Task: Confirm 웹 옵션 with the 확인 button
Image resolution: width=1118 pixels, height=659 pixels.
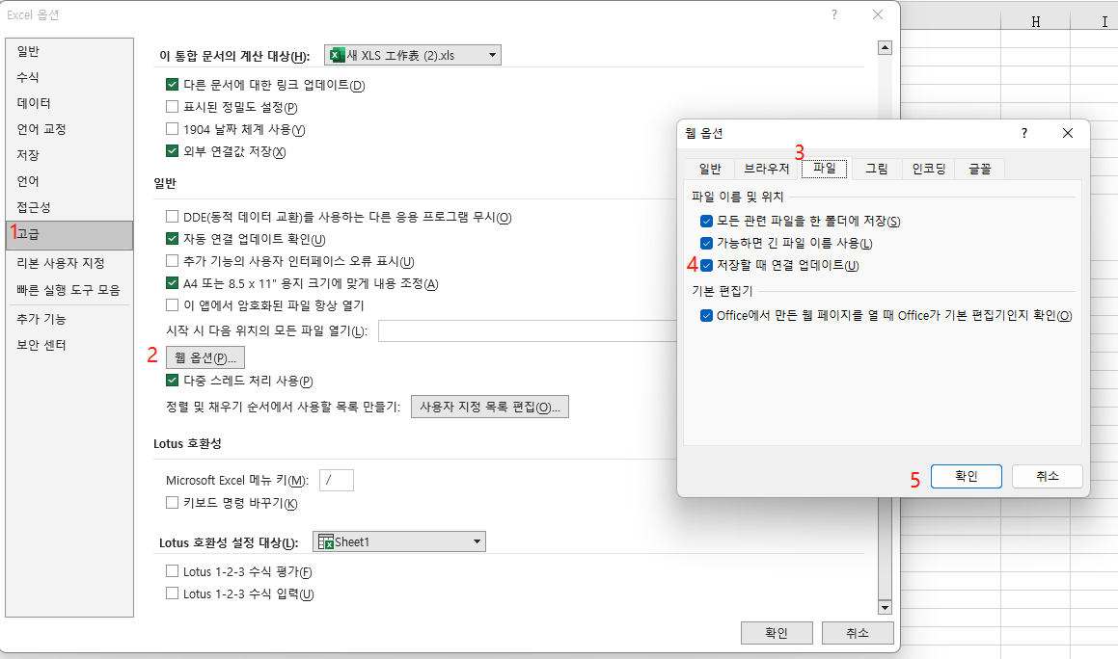Action: 966,476
